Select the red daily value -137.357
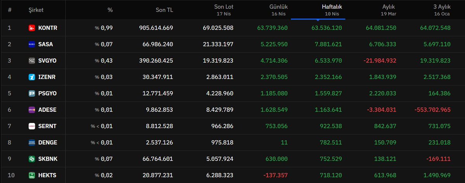This screenshot has width=465, height=183. coord(275,175)
